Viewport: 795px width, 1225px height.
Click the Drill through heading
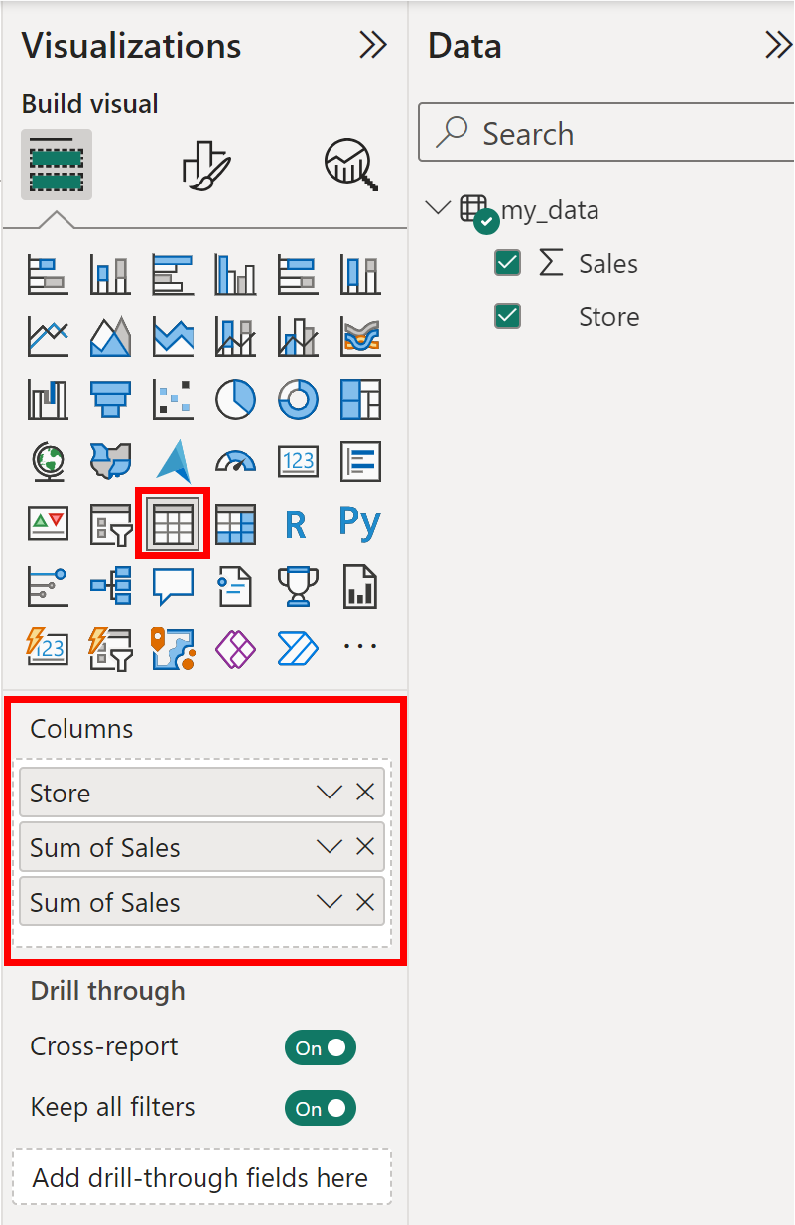107,991
